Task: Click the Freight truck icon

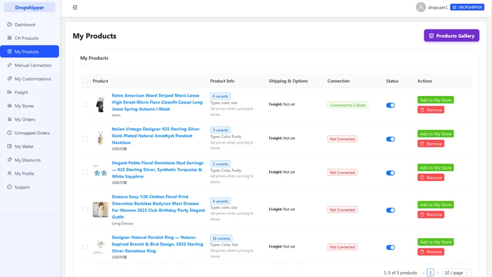Action: pos(9,92)
